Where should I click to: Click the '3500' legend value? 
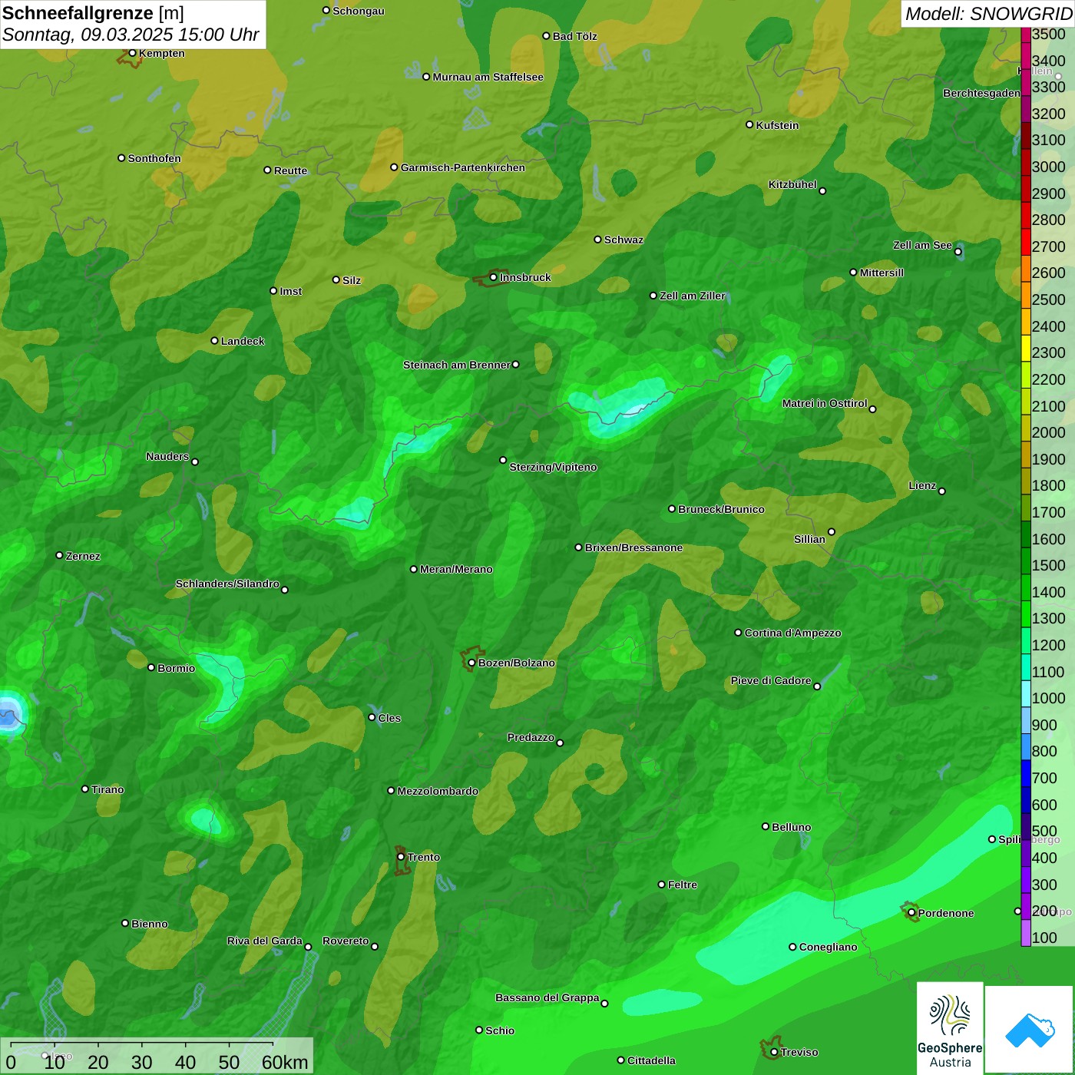tap(1049, 34)
